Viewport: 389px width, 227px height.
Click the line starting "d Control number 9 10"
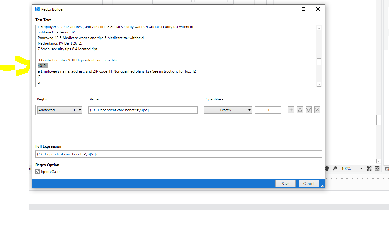pyautogui.click(x=77, y=60)
